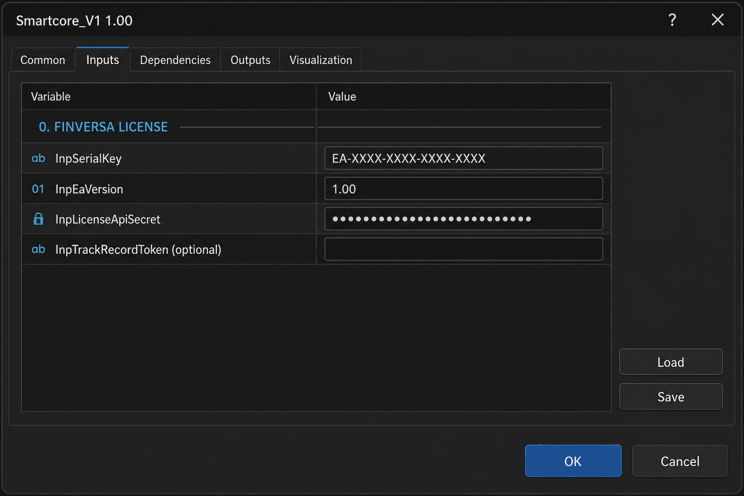Screen dimensions: 744x496
Task: Click the Load button
Action: click(671, 362)
